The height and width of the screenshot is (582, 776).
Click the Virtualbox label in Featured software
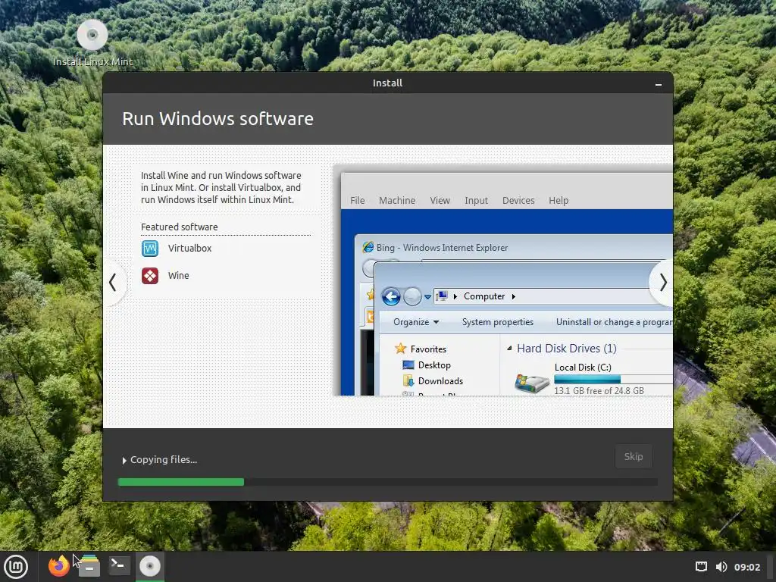189,248
